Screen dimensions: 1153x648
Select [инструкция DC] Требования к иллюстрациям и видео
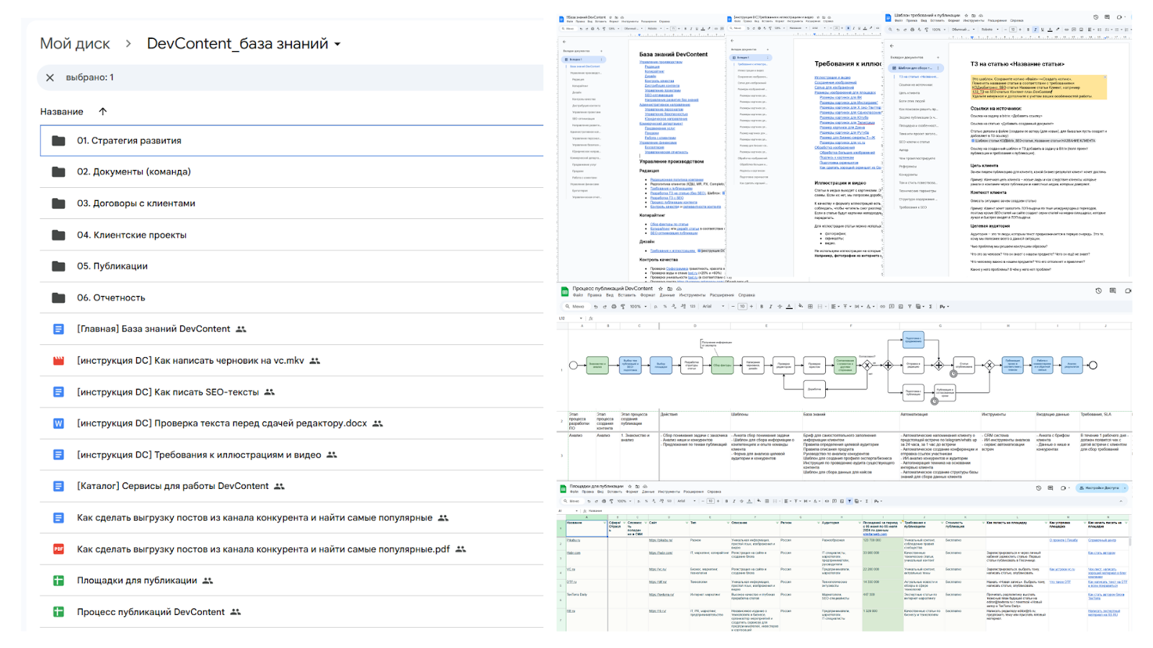point(292,455)
